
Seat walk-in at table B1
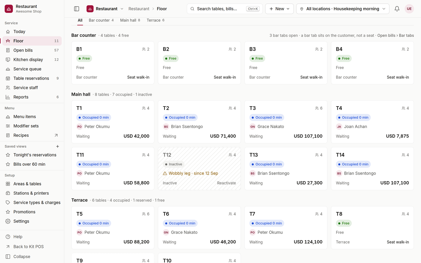(138, 77)
